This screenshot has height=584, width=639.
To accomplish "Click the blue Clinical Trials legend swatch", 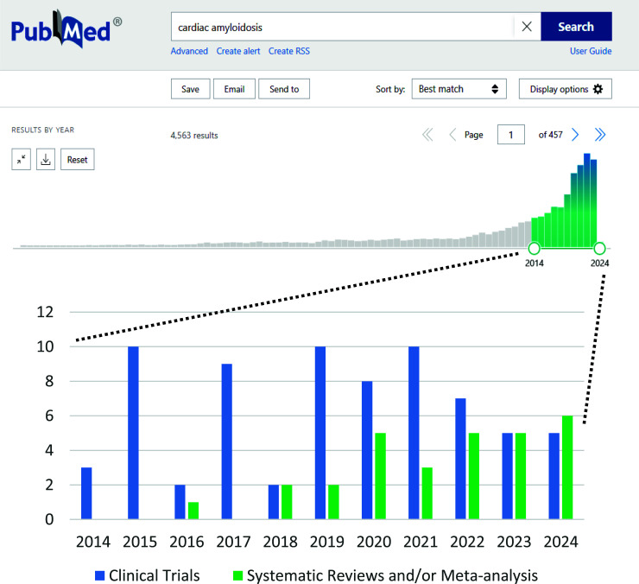I will (100, 575).
